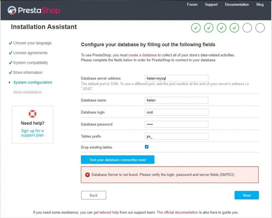Focus the Database server address field
272x218 pixels.
click(176, 78)
